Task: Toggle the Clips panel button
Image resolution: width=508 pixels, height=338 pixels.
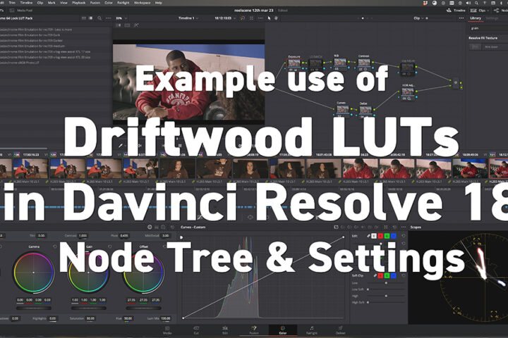Action: click(x=480, y=11)
